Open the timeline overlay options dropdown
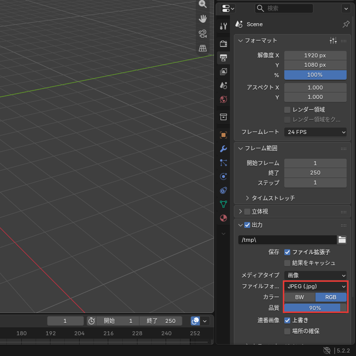This screenshot has height=356, width=356. 205,321
